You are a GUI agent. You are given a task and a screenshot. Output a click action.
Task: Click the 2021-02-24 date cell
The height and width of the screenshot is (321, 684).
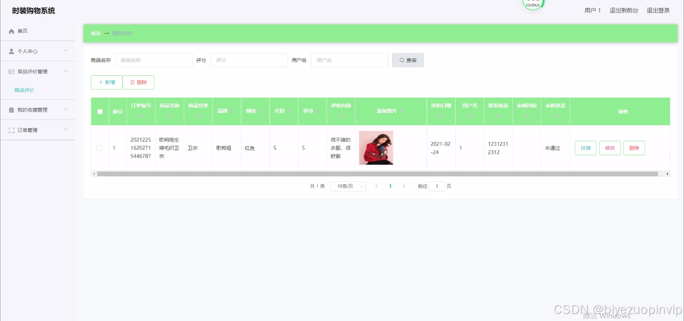pyautogui.click(x=441, y=148)
